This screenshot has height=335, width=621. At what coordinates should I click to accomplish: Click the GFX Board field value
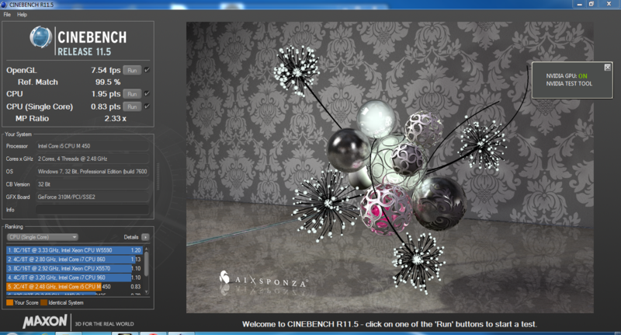coord(92,197)
